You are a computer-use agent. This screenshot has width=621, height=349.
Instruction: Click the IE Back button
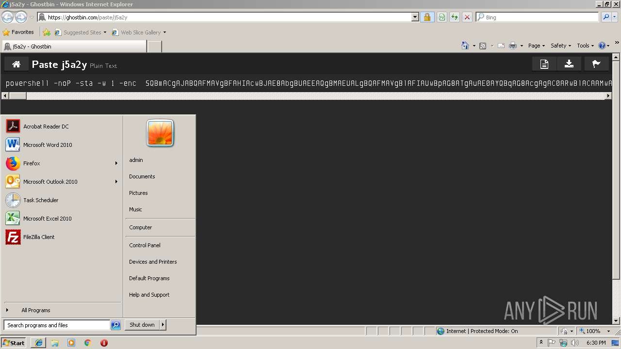click(x=7, y=17)
